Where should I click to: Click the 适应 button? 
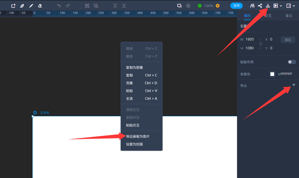(x=288, y=40)
